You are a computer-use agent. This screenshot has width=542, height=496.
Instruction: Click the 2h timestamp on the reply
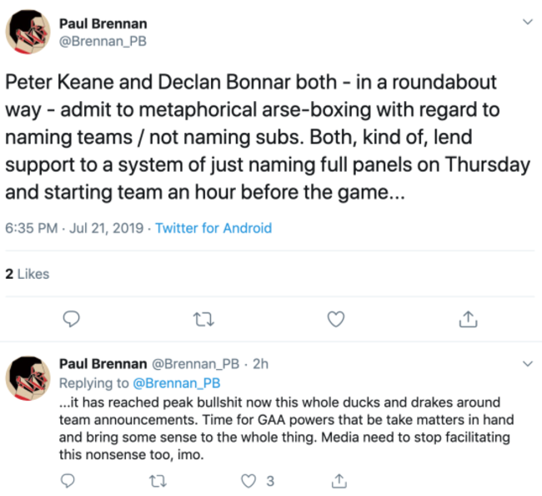click(259, 364)
